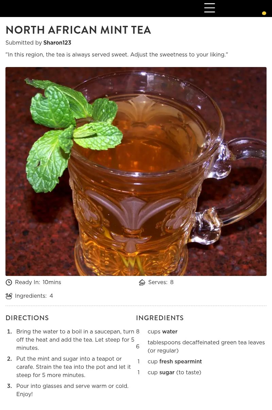Viewport: 272px width, 410px height.
Task: Click the yellow dot indicator in header
Action: pos(264,13)
